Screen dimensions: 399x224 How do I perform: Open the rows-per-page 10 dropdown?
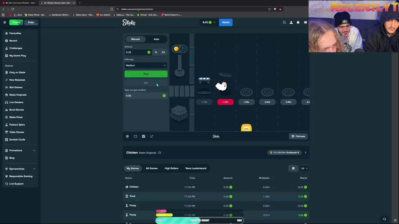pos(304,168)
